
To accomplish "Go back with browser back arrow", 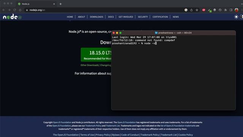I will tap(4, 10).
